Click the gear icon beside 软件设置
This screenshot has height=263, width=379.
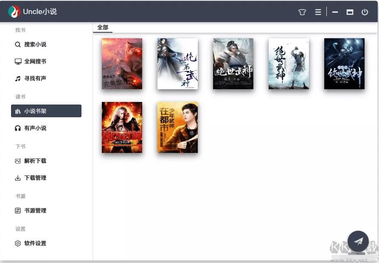(18, 243)
